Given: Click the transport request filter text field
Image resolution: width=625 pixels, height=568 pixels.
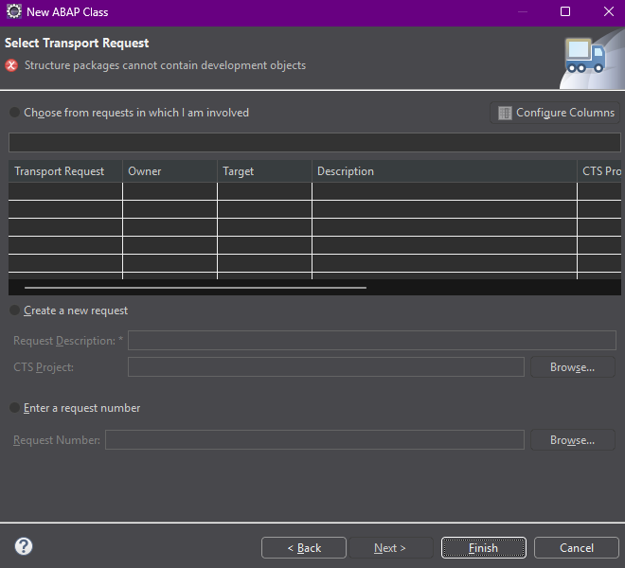Looking at the screenshot, I should [x=314, y=142].
